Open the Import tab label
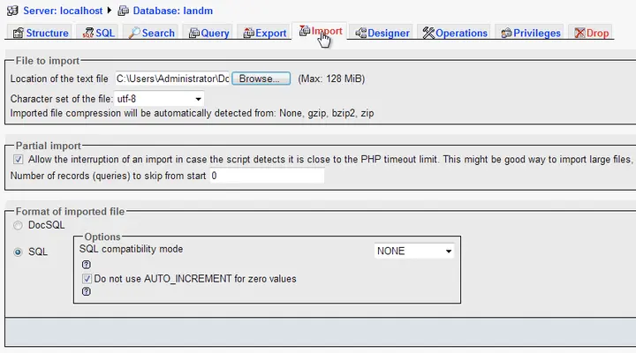The width and height of the screenshot is (636, 353). [x=327, y=31]
